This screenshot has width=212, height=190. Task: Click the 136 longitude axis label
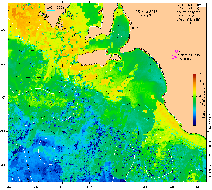(x=62, y=187)
